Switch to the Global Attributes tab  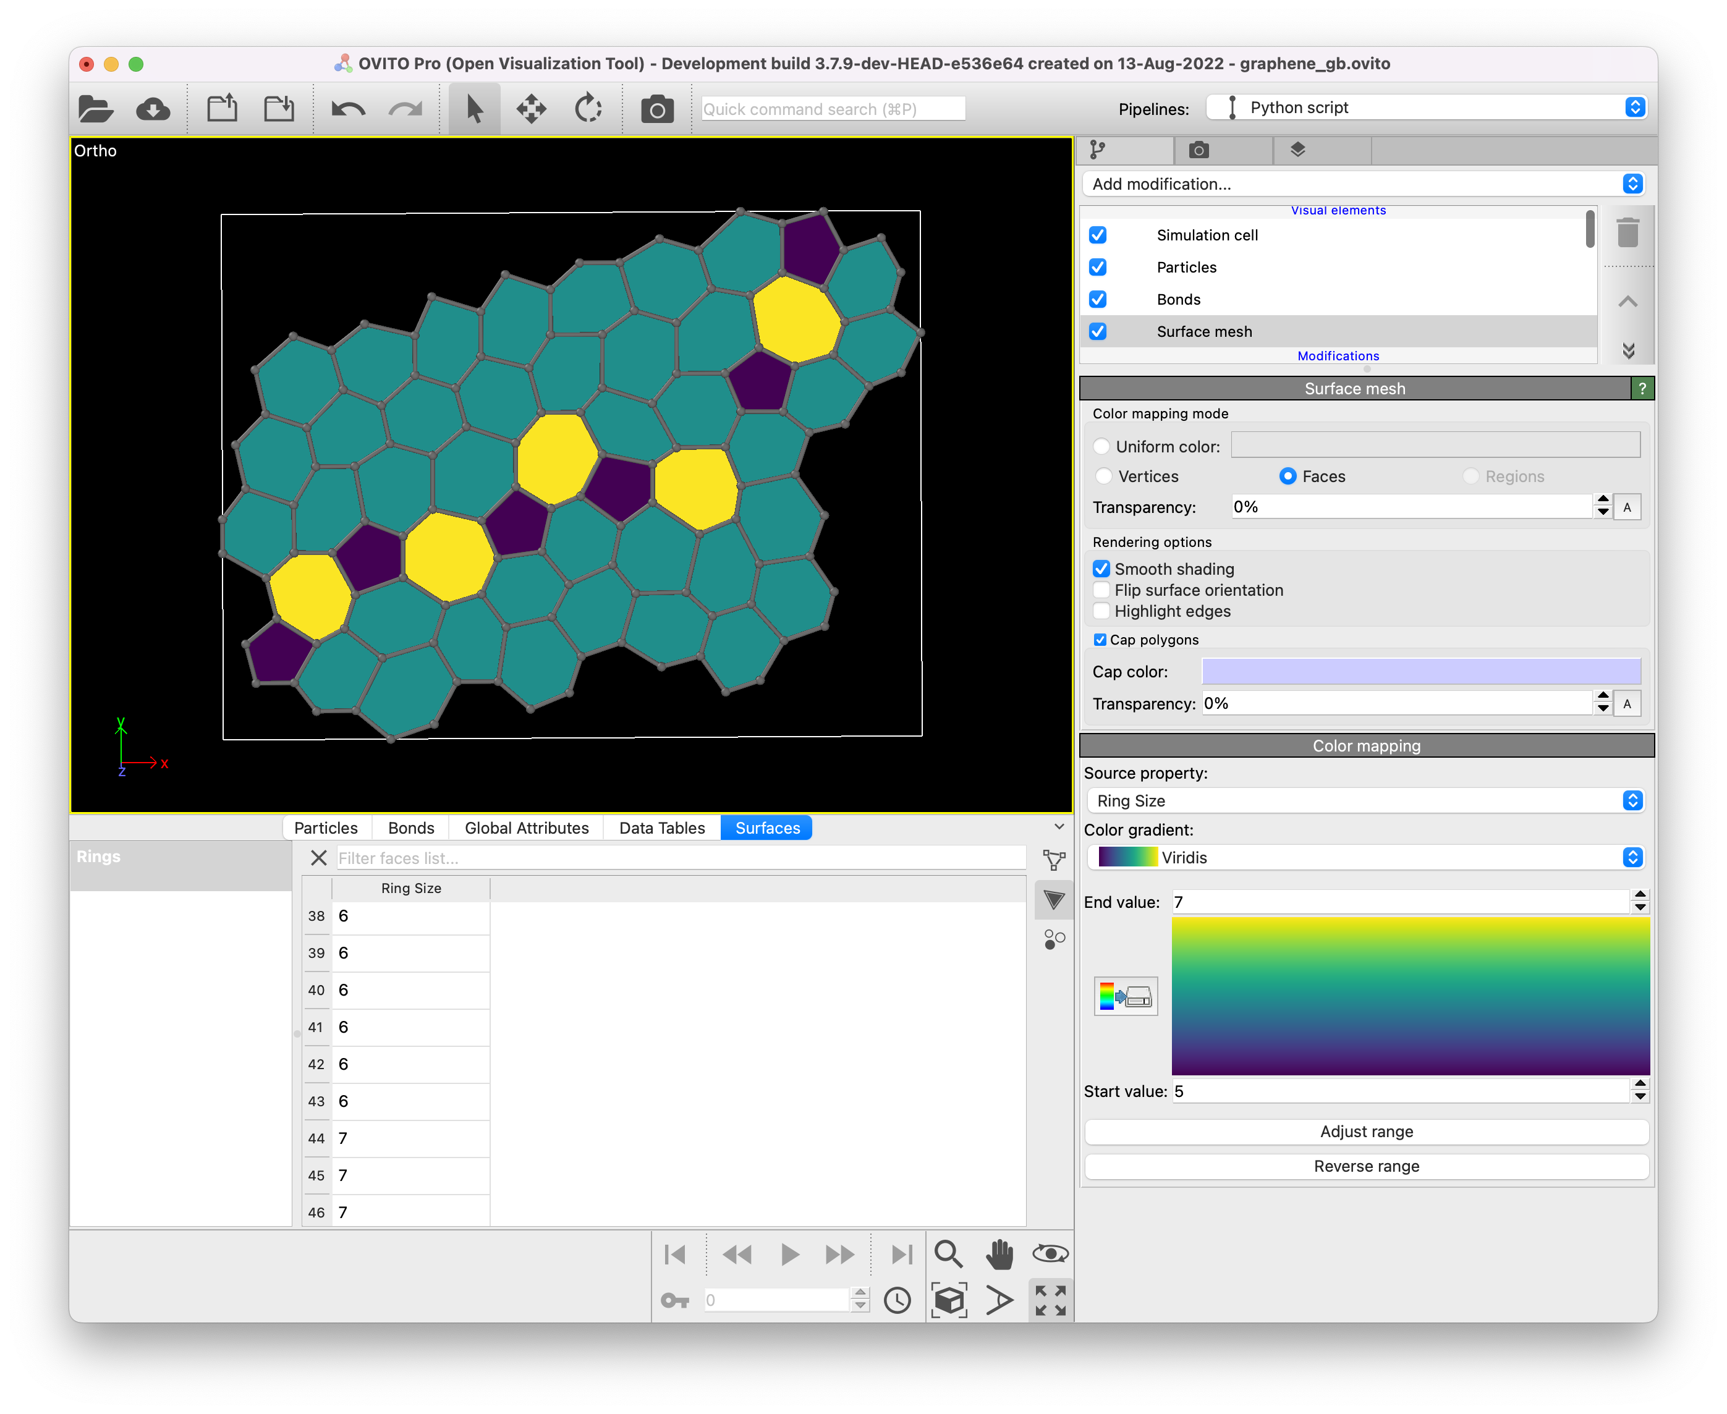[x=526, y=828]
